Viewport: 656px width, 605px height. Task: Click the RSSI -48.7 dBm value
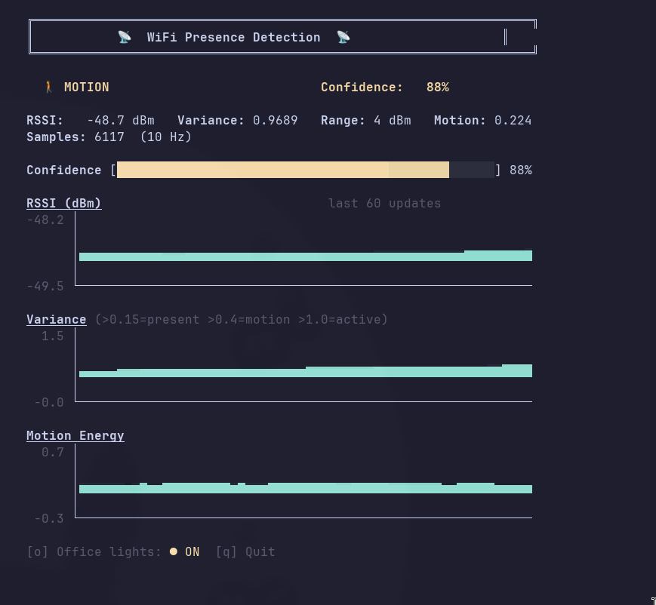coord(121,121)
